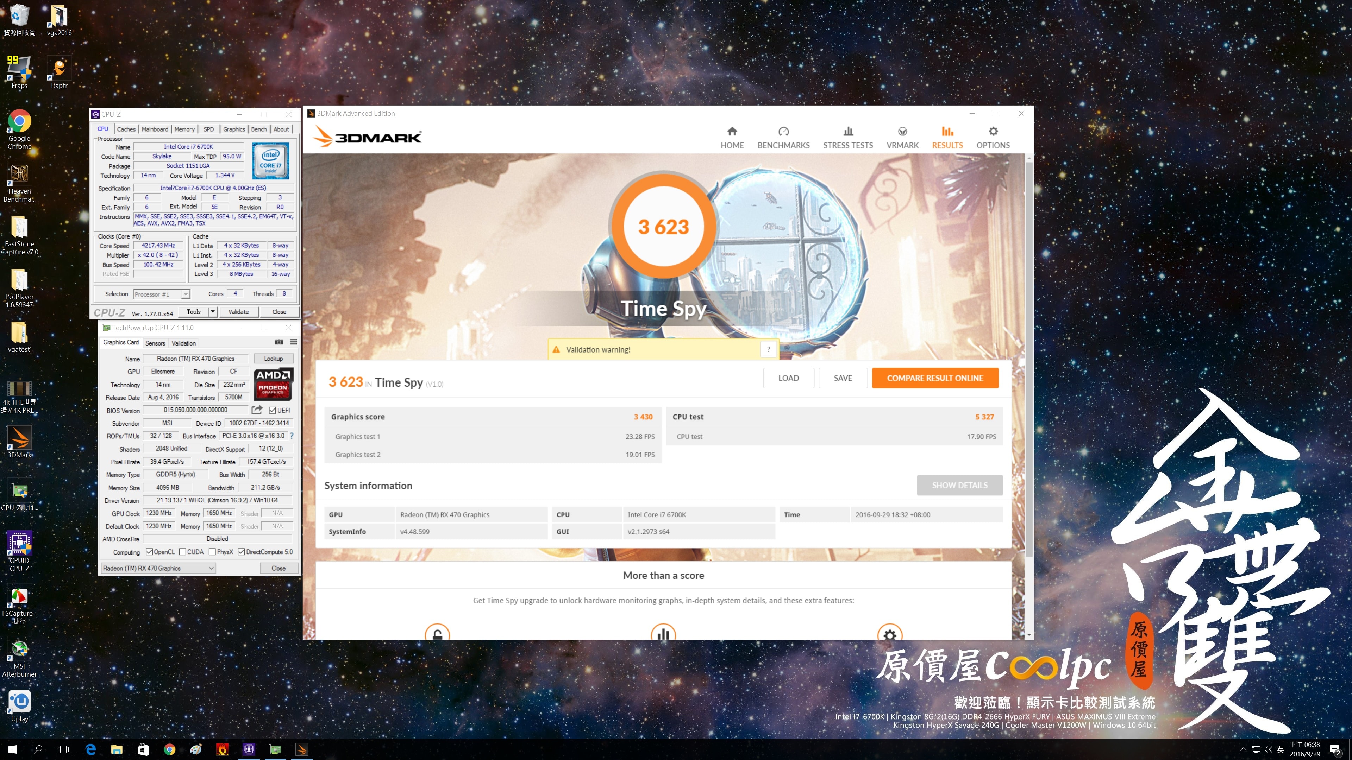Viewport: 1352px width, 760px height.
Task: Click the CPU-Z Tools button
Action: coord(194,311)
